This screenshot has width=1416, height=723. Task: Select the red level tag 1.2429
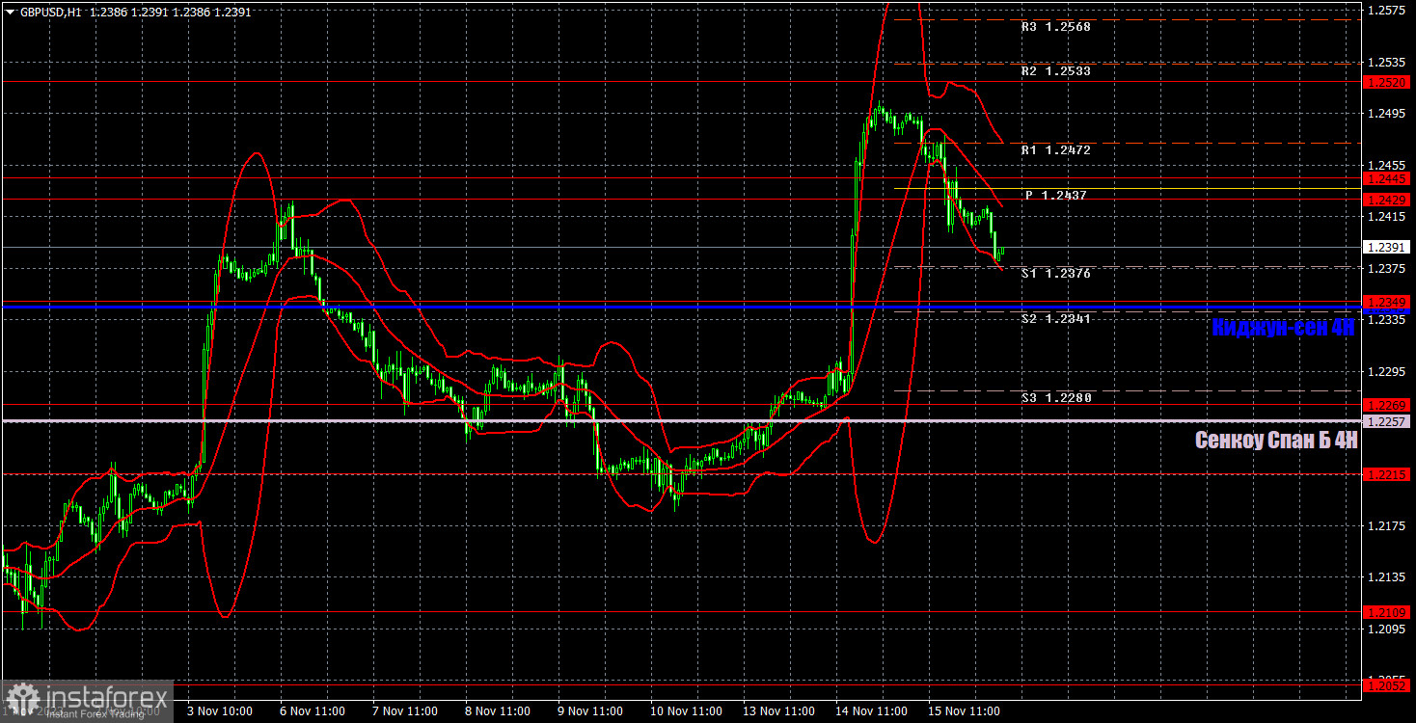pos(1387,199)
